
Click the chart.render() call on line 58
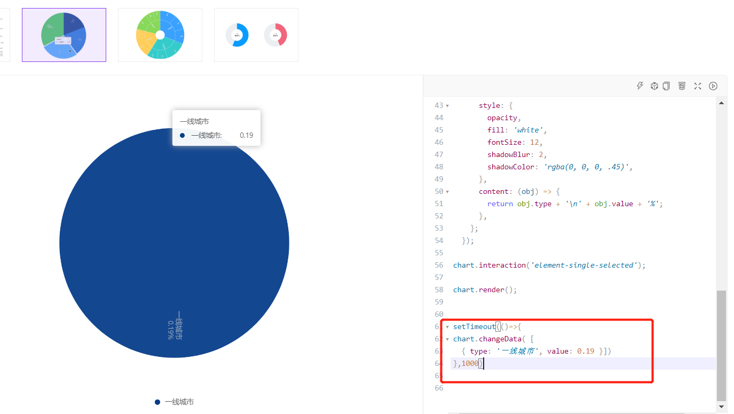click(482, 290)
